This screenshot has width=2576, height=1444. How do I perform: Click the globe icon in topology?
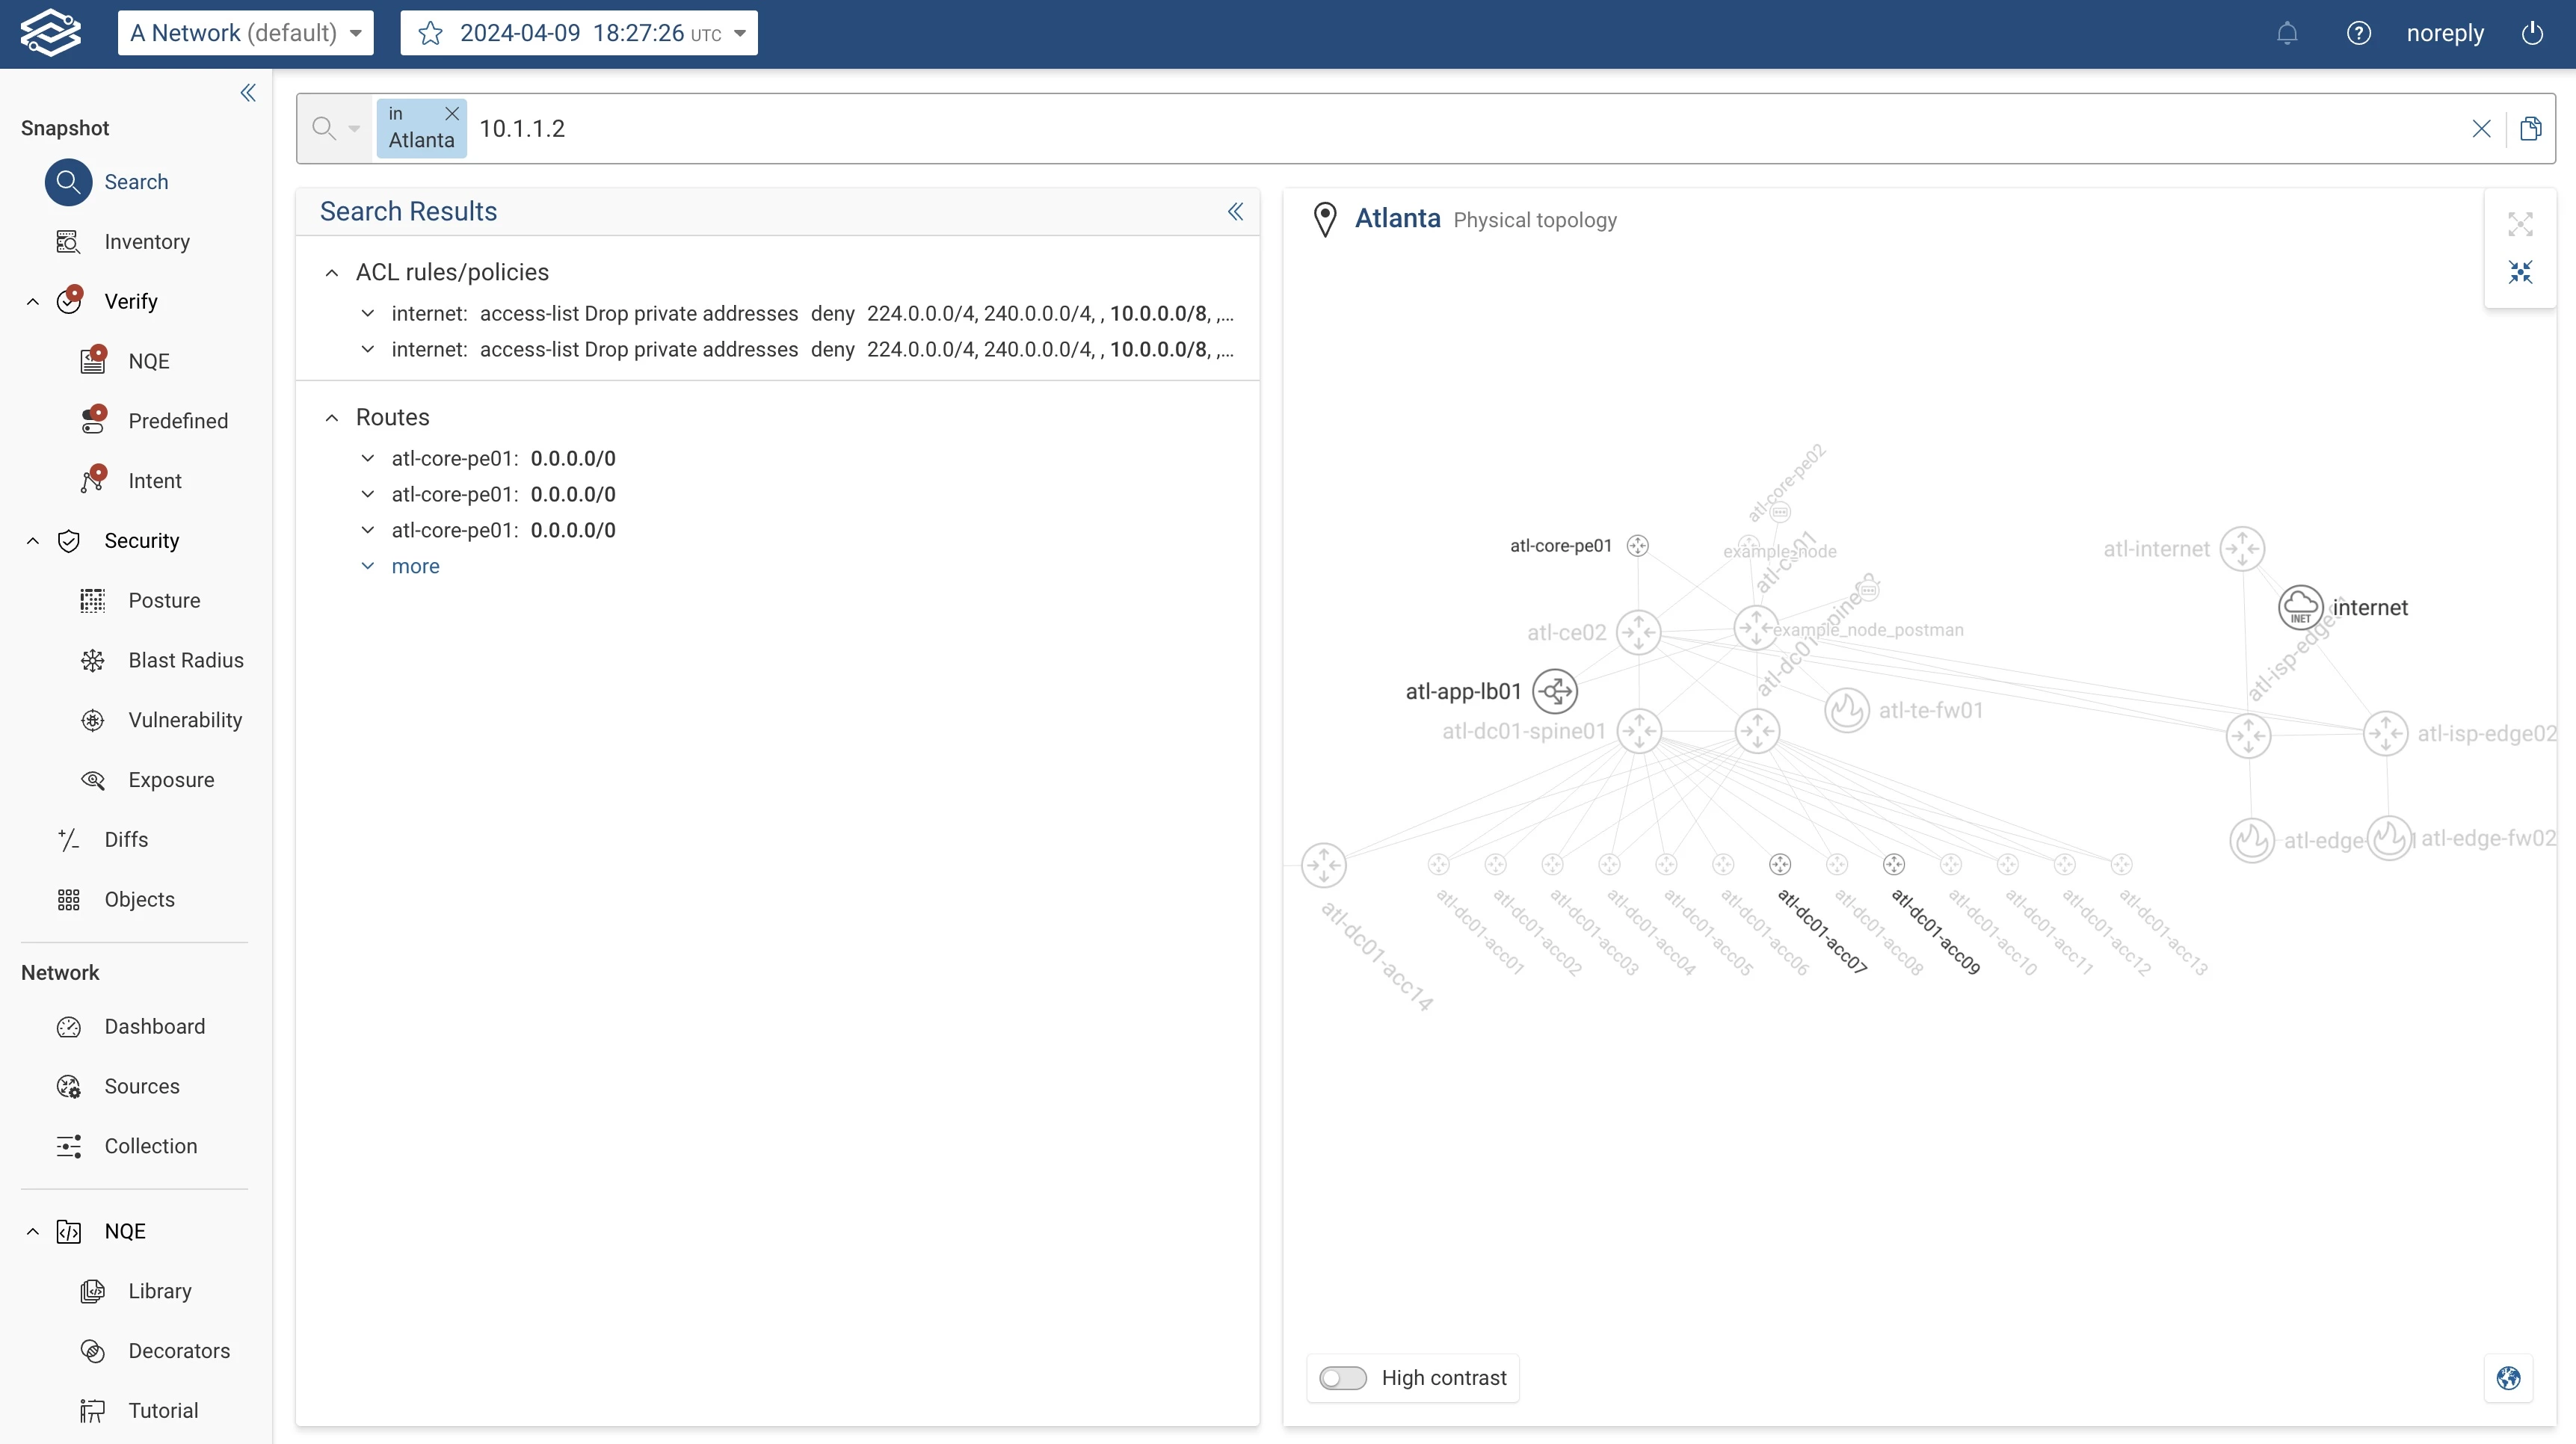[2508, 1378]
